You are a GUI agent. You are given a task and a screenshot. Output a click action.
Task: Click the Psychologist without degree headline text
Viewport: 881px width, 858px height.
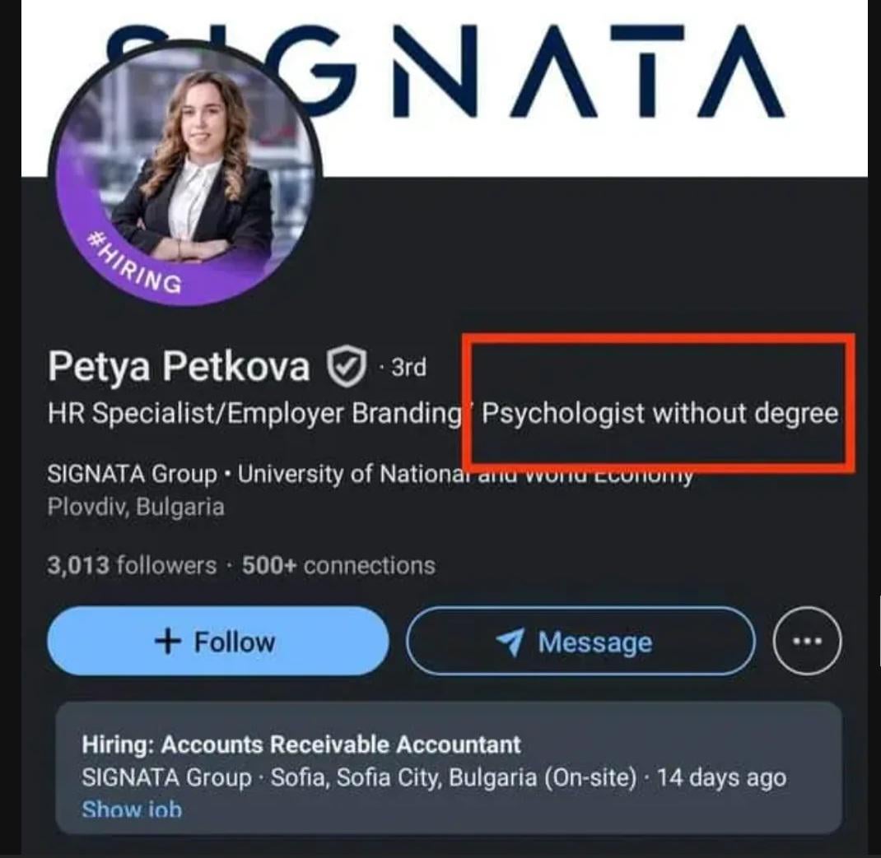click(x=660, y=412)
